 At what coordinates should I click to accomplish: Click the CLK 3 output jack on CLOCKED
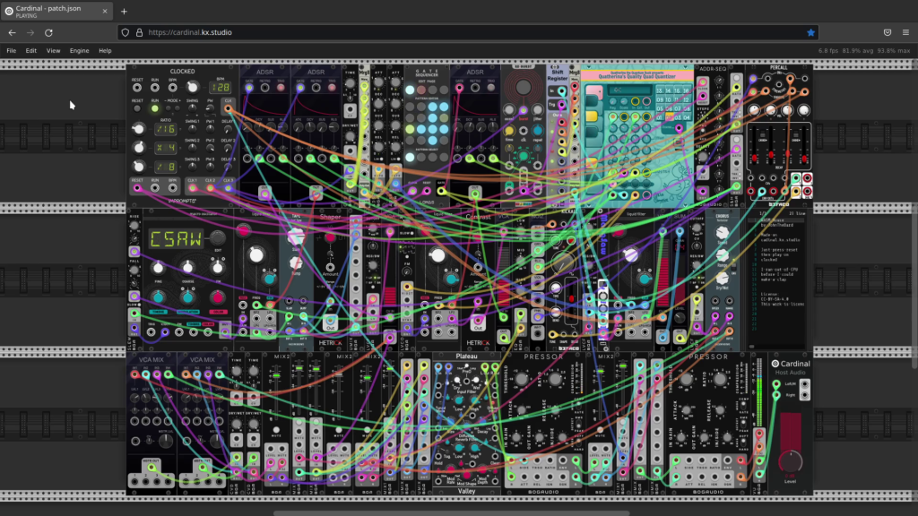228,188
